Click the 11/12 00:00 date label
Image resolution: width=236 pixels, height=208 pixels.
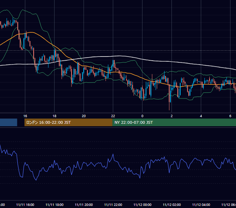pos(142,205)
